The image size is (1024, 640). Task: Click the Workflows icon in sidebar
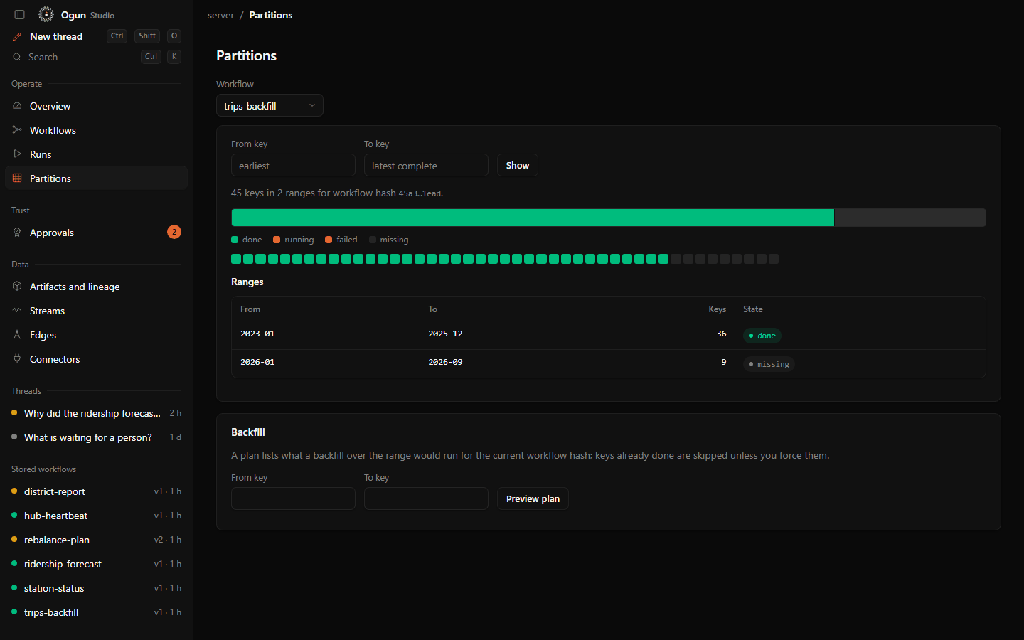coord(17,130)
